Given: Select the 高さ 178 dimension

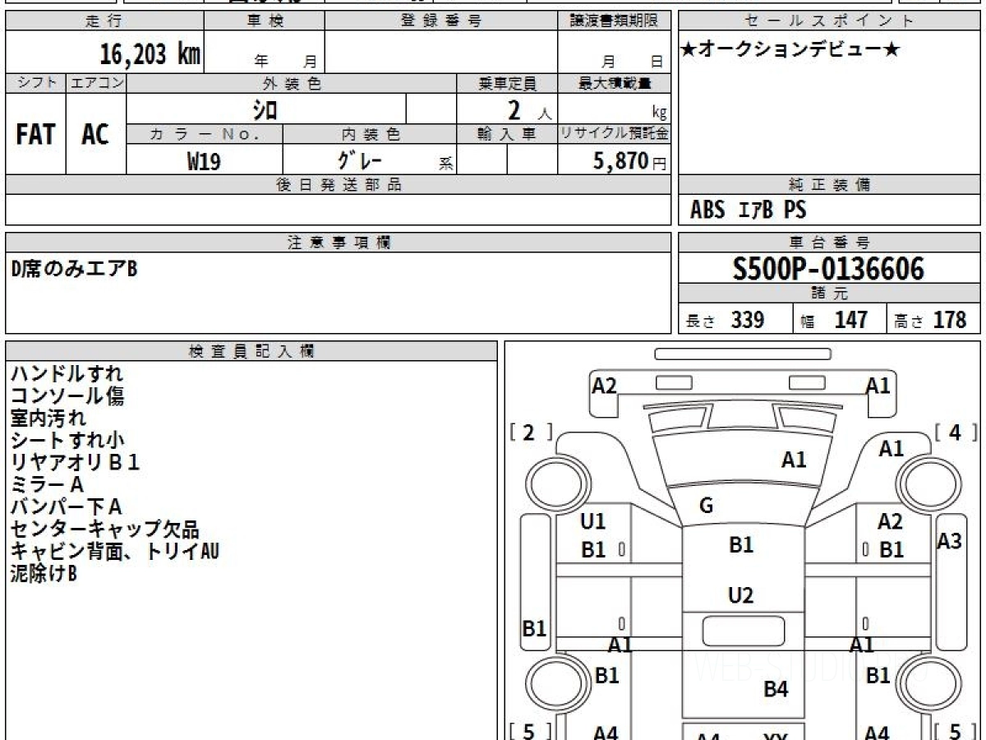Looking at the screenshot, I should point(930,320).
